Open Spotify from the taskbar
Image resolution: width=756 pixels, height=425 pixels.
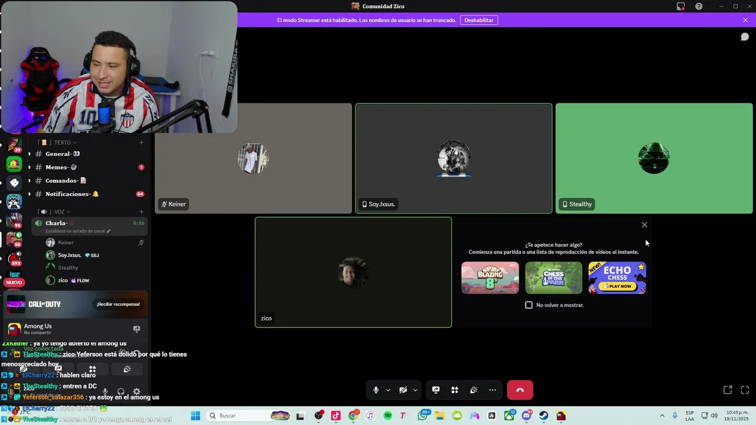pos(387,416)
